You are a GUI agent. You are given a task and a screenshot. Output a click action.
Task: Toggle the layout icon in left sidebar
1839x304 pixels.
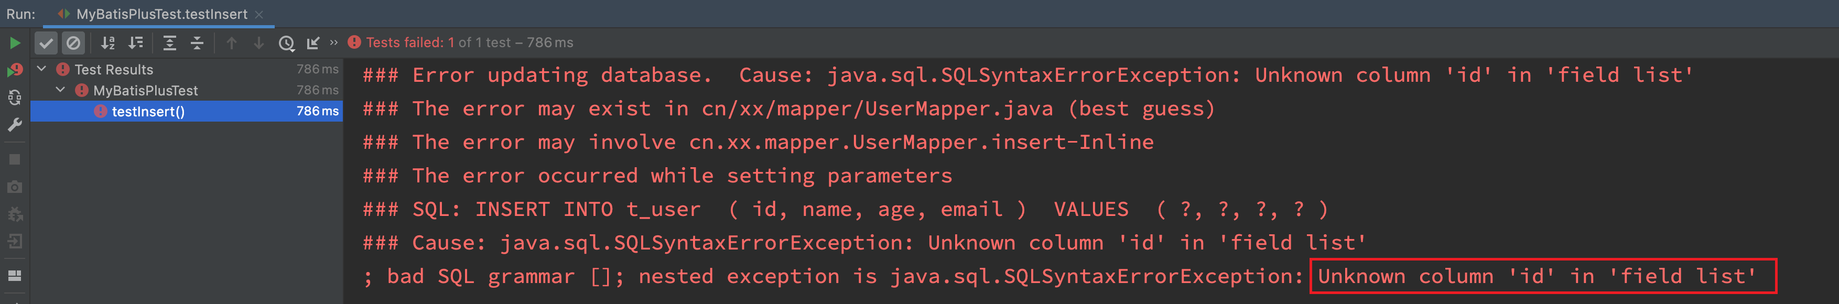pyautogui.click(x=14, y=276)
